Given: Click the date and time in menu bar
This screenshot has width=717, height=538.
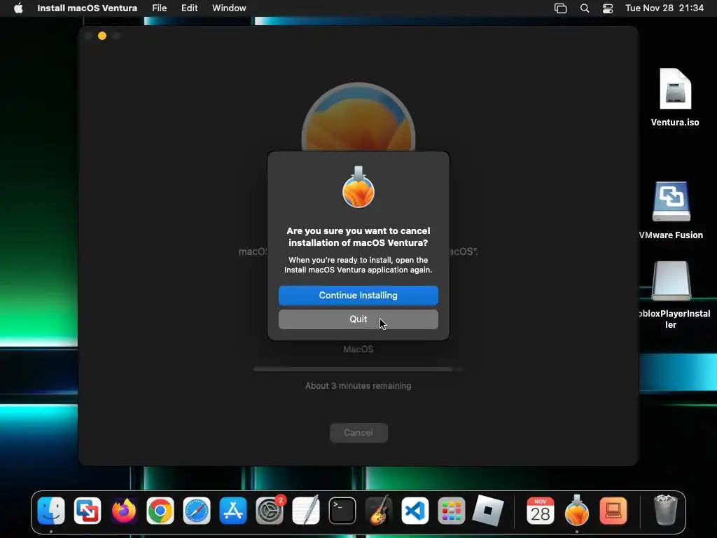Looking at the screenshot, I should tap(664, 8).
